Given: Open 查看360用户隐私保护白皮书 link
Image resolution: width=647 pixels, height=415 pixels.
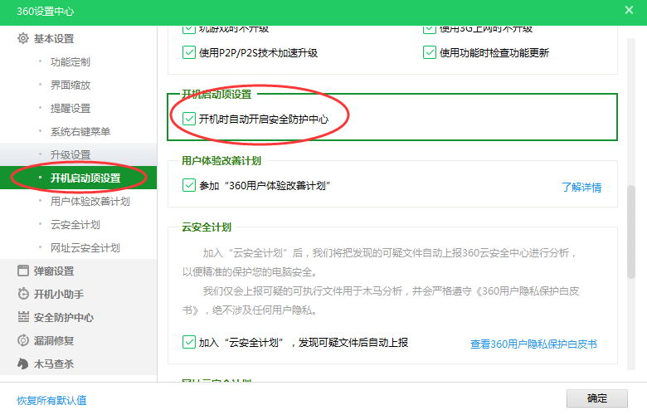Looking at the screenshot, I should click(533, 344).
